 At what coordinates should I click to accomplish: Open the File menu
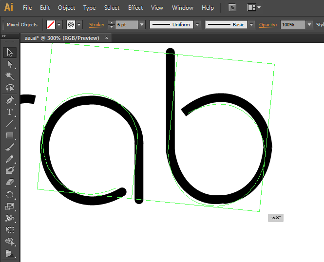27,8
